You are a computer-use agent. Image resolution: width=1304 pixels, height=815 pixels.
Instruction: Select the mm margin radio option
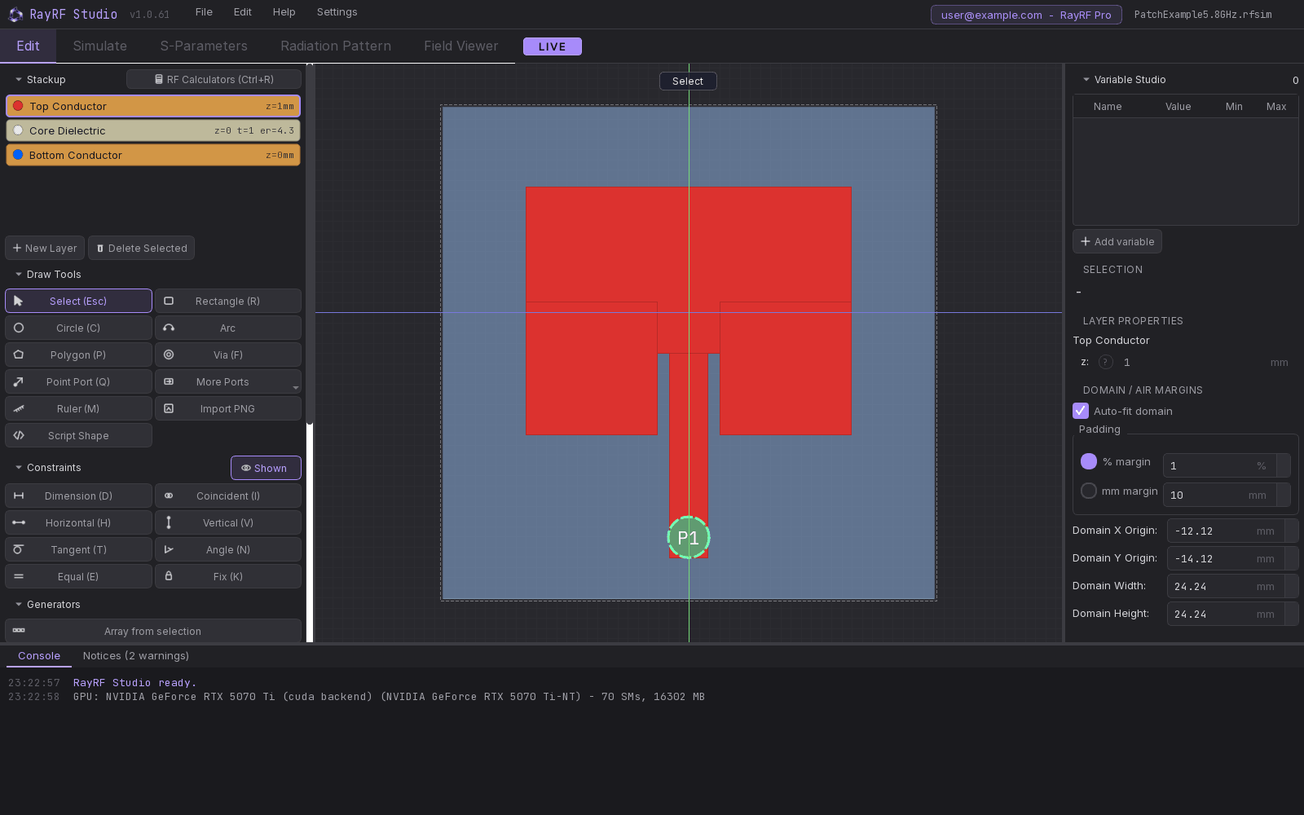[x=1089, y=491]
